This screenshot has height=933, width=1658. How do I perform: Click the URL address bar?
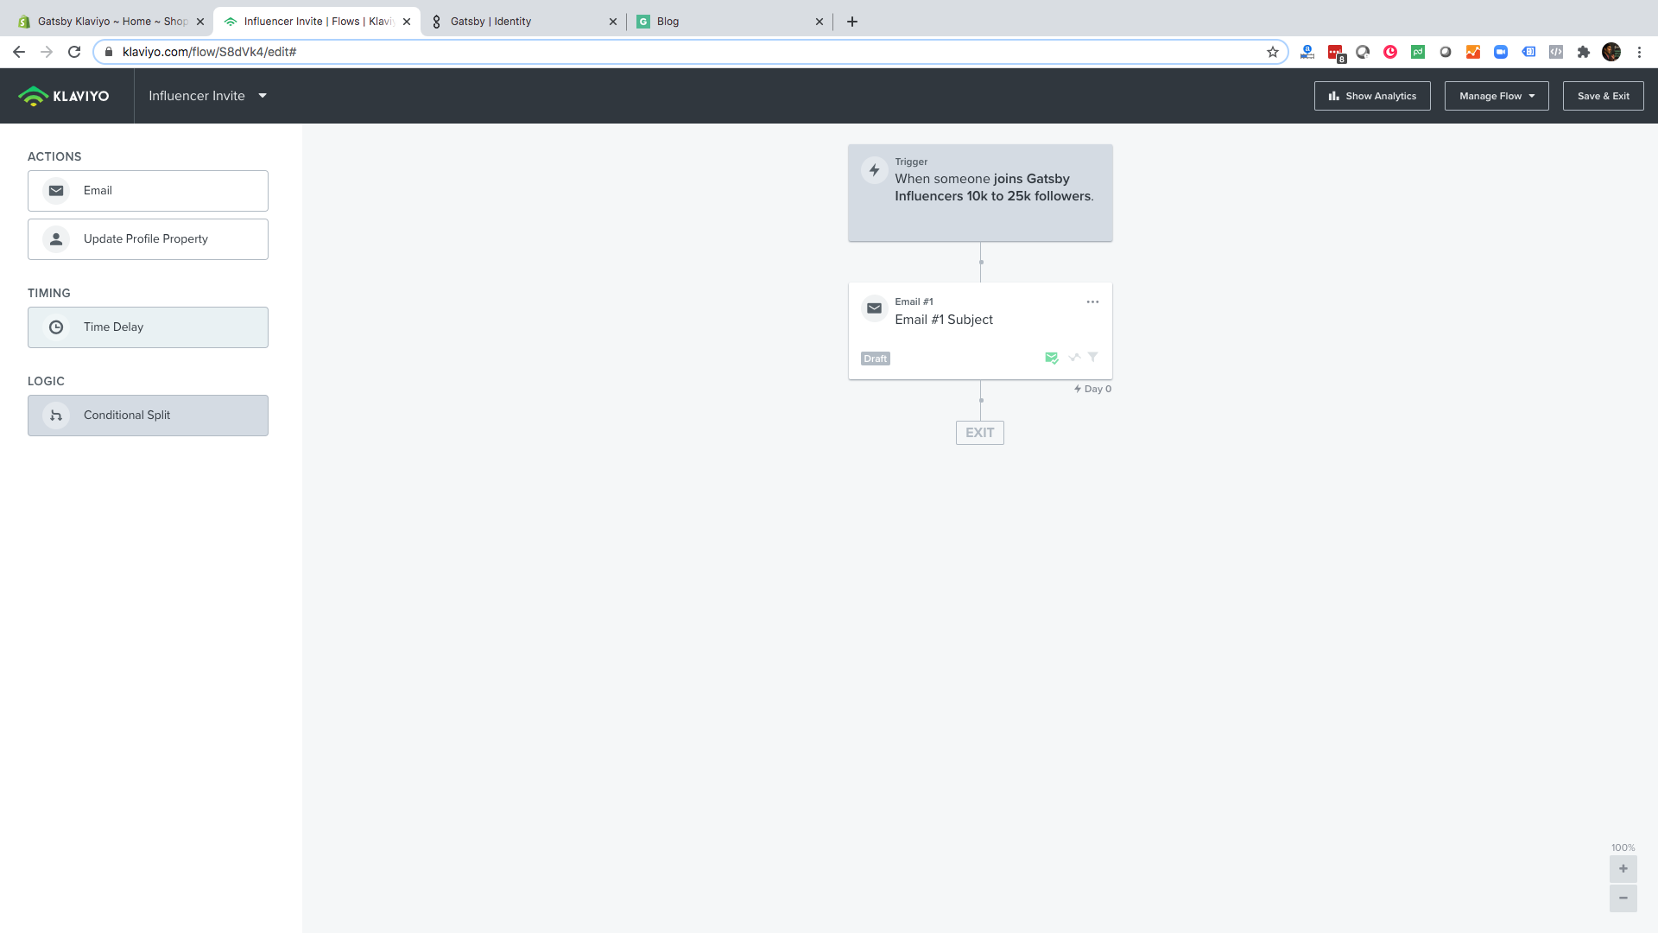point(689,52)
